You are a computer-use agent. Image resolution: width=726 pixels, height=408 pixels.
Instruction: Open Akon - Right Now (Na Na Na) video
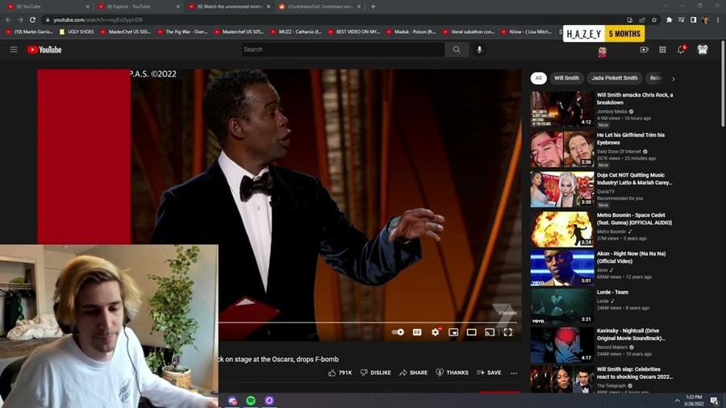[631, 257]
